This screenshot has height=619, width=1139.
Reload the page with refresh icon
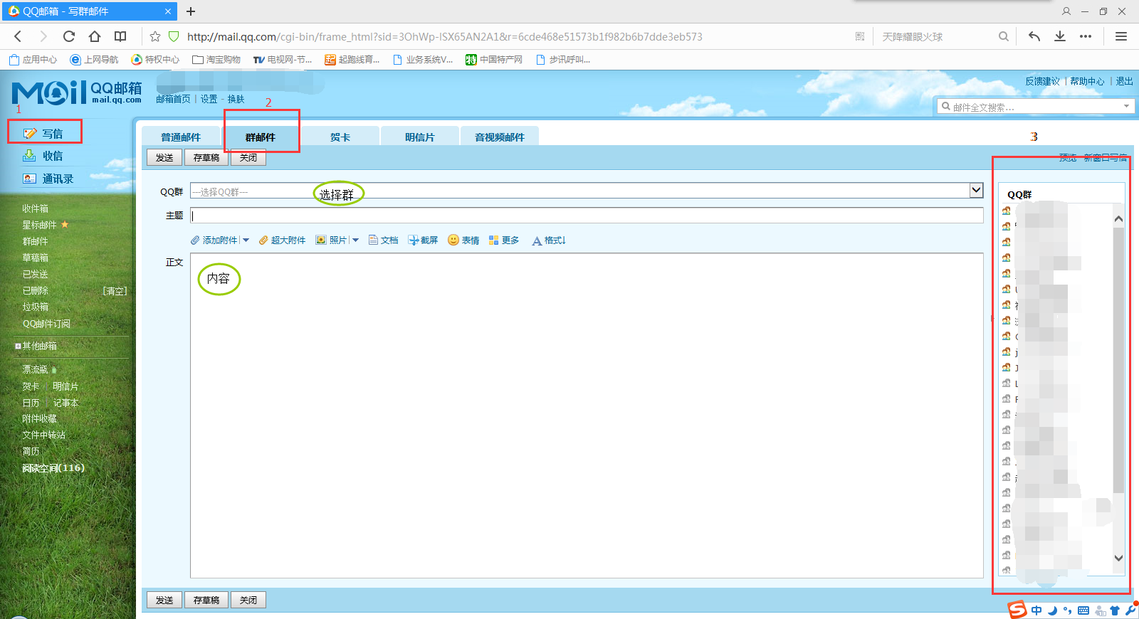tap(69, 36)
